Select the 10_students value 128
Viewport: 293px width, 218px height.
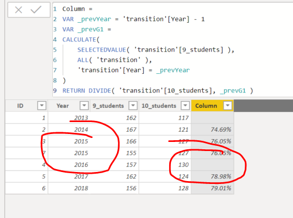165,188
